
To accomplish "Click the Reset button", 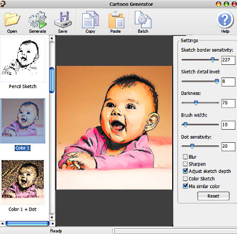I will pyautogui.click(x=213, y=196).
